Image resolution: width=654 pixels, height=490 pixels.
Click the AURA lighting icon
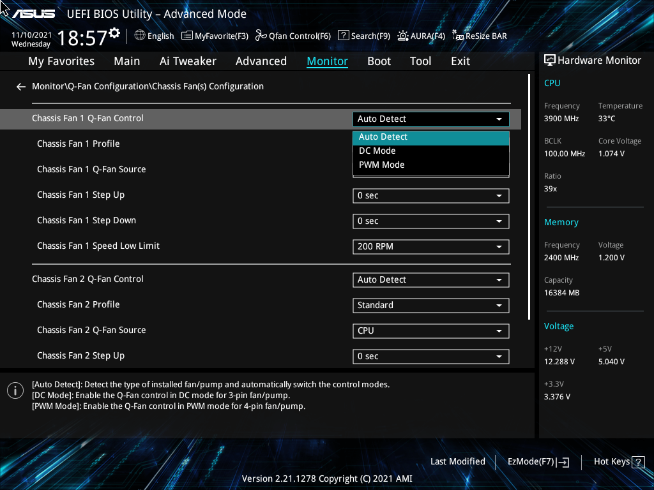pyautogui.click(x=403, y=36)
